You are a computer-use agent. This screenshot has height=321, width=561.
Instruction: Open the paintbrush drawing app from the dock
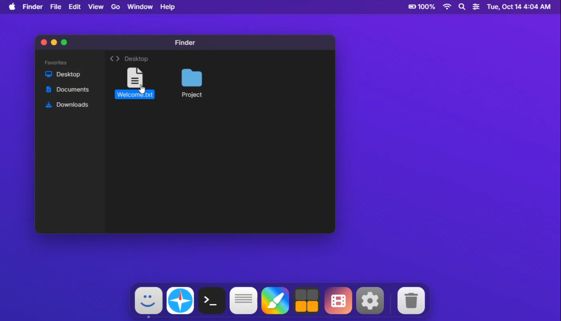275,300
